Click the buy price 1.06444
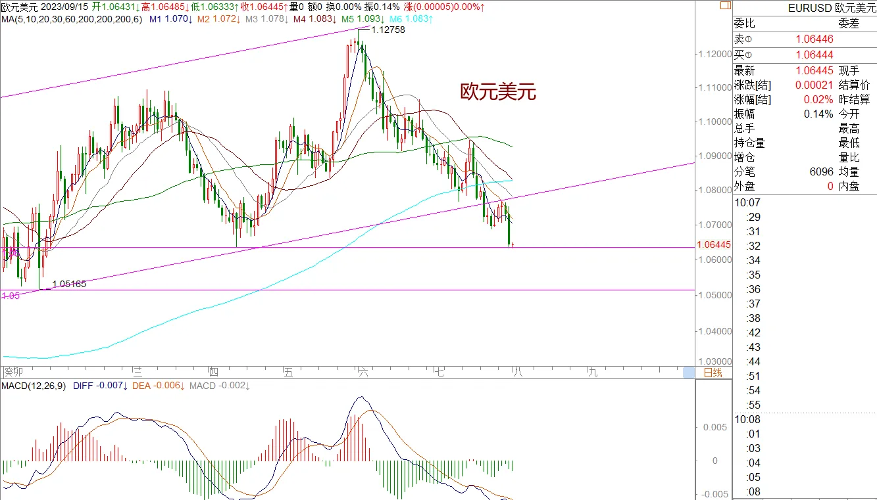The width and height of the screenshot is (877, 500). [x=814, y=55]
